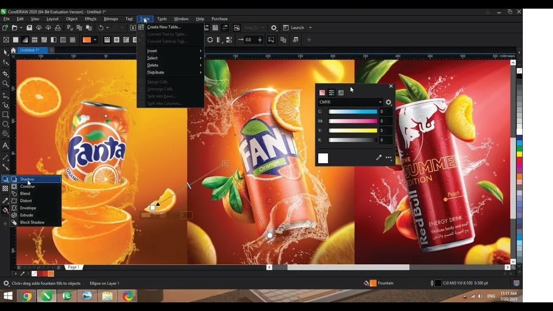This screenshot has width=553, height=311.
Task: Click the more options dots in color popup
Action: point(388,158)
